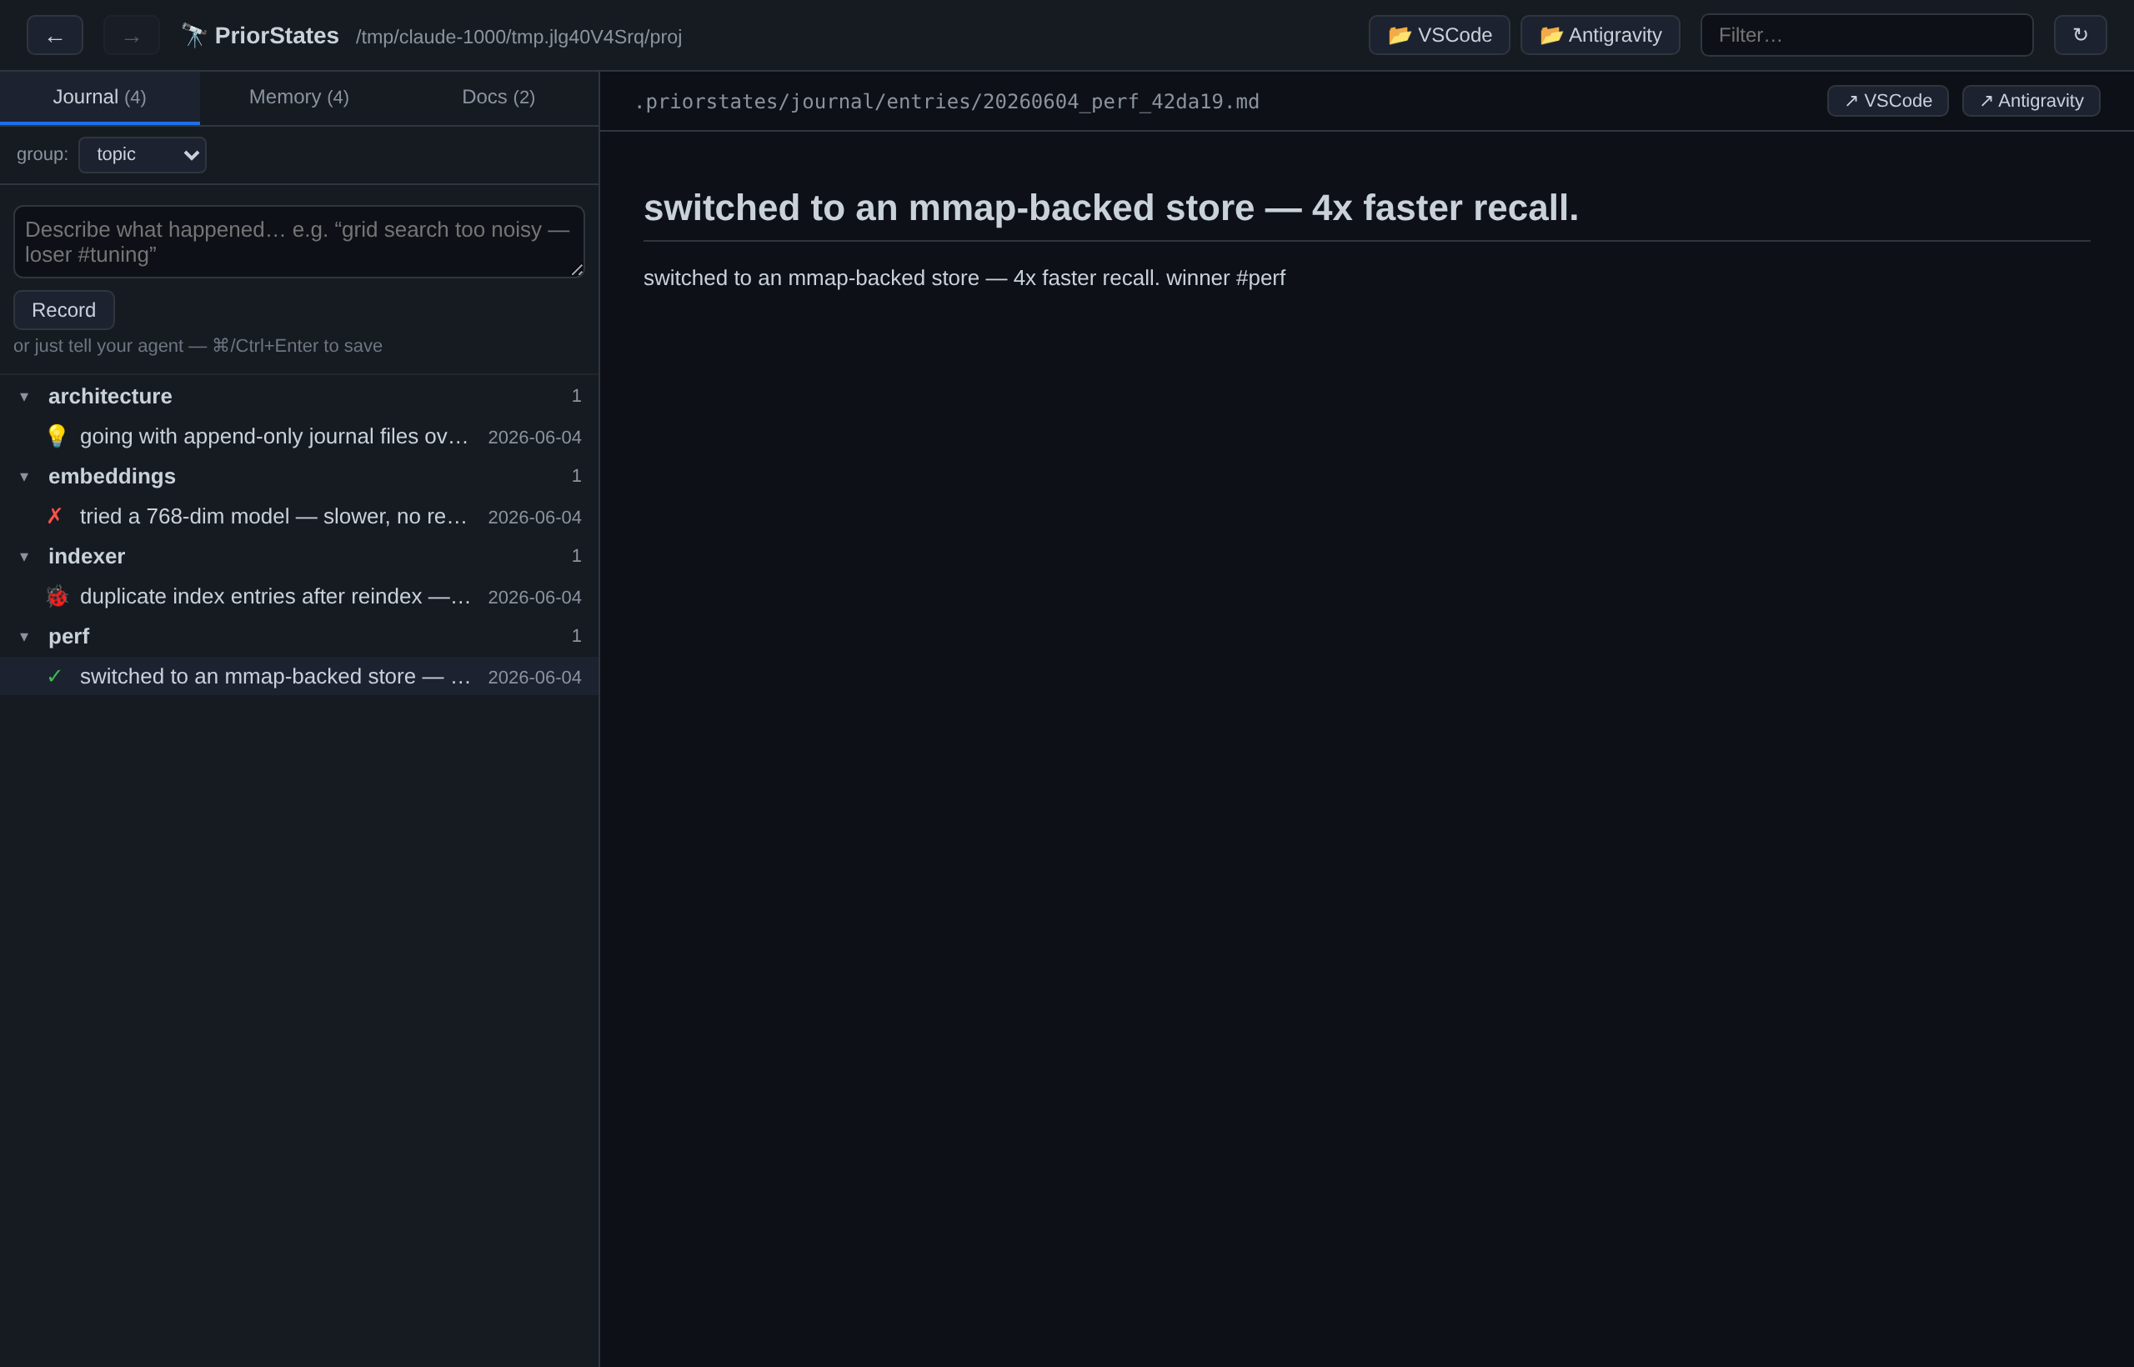Image resolution: width=2134 pixels, height=1367 pixels.
Task: Click the Describe what happened text area
Action: [x=299, y=242]
